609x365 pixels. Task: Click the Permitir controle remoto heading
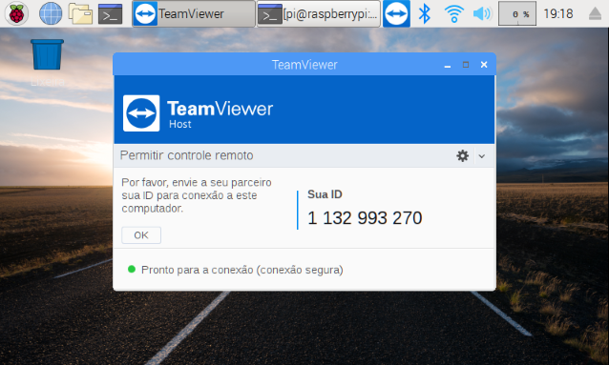[186, 155]
